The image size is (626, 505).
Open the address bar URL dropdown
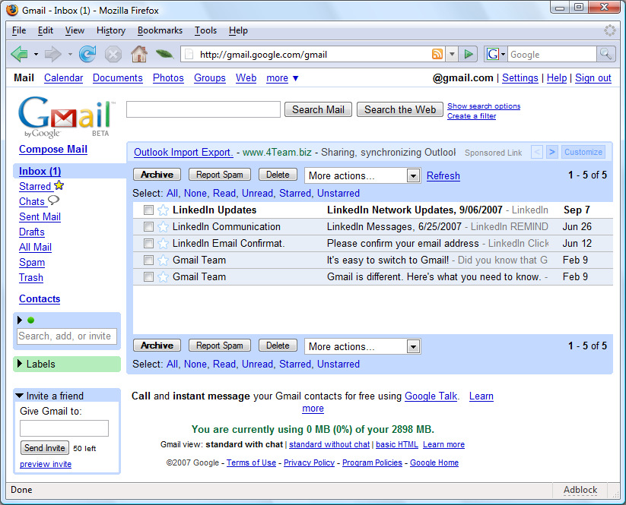point(452,54)
